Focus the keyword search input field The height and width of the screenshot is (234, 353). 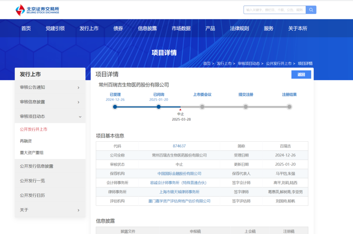click(275, 10)
